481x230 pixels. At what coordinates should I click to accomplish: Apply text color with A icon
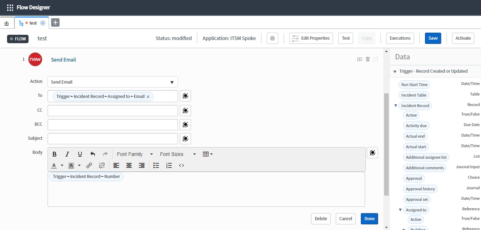54,165
